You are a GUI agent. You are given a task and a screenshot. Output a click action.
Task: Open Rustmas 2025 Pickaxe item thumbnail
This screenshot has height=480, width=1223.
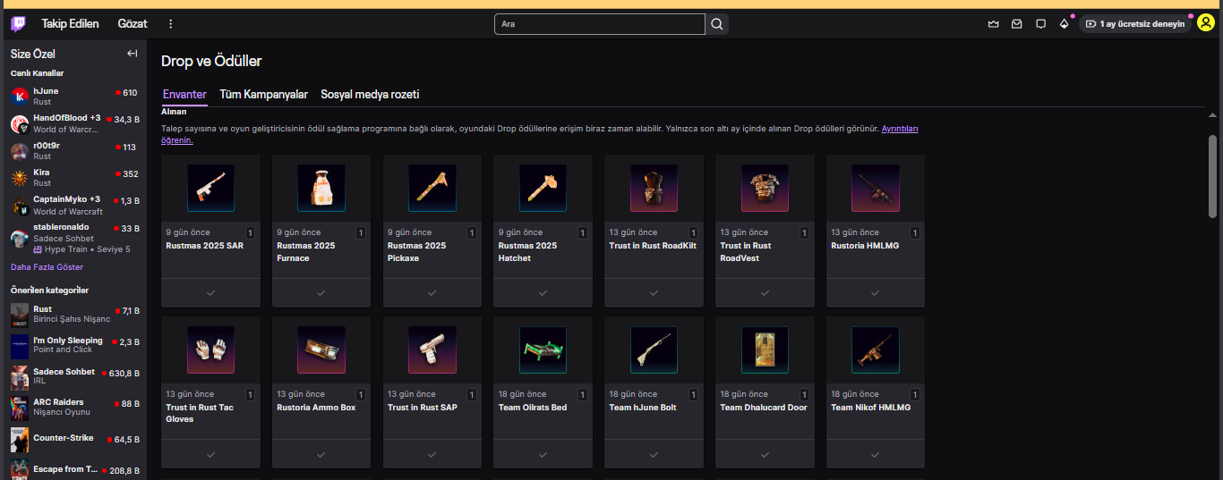pyautogui.click(x=432, y=188)
